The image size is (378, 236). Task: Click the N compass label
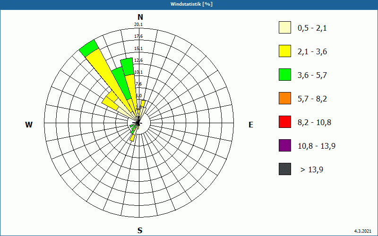(x=140, y=17)
